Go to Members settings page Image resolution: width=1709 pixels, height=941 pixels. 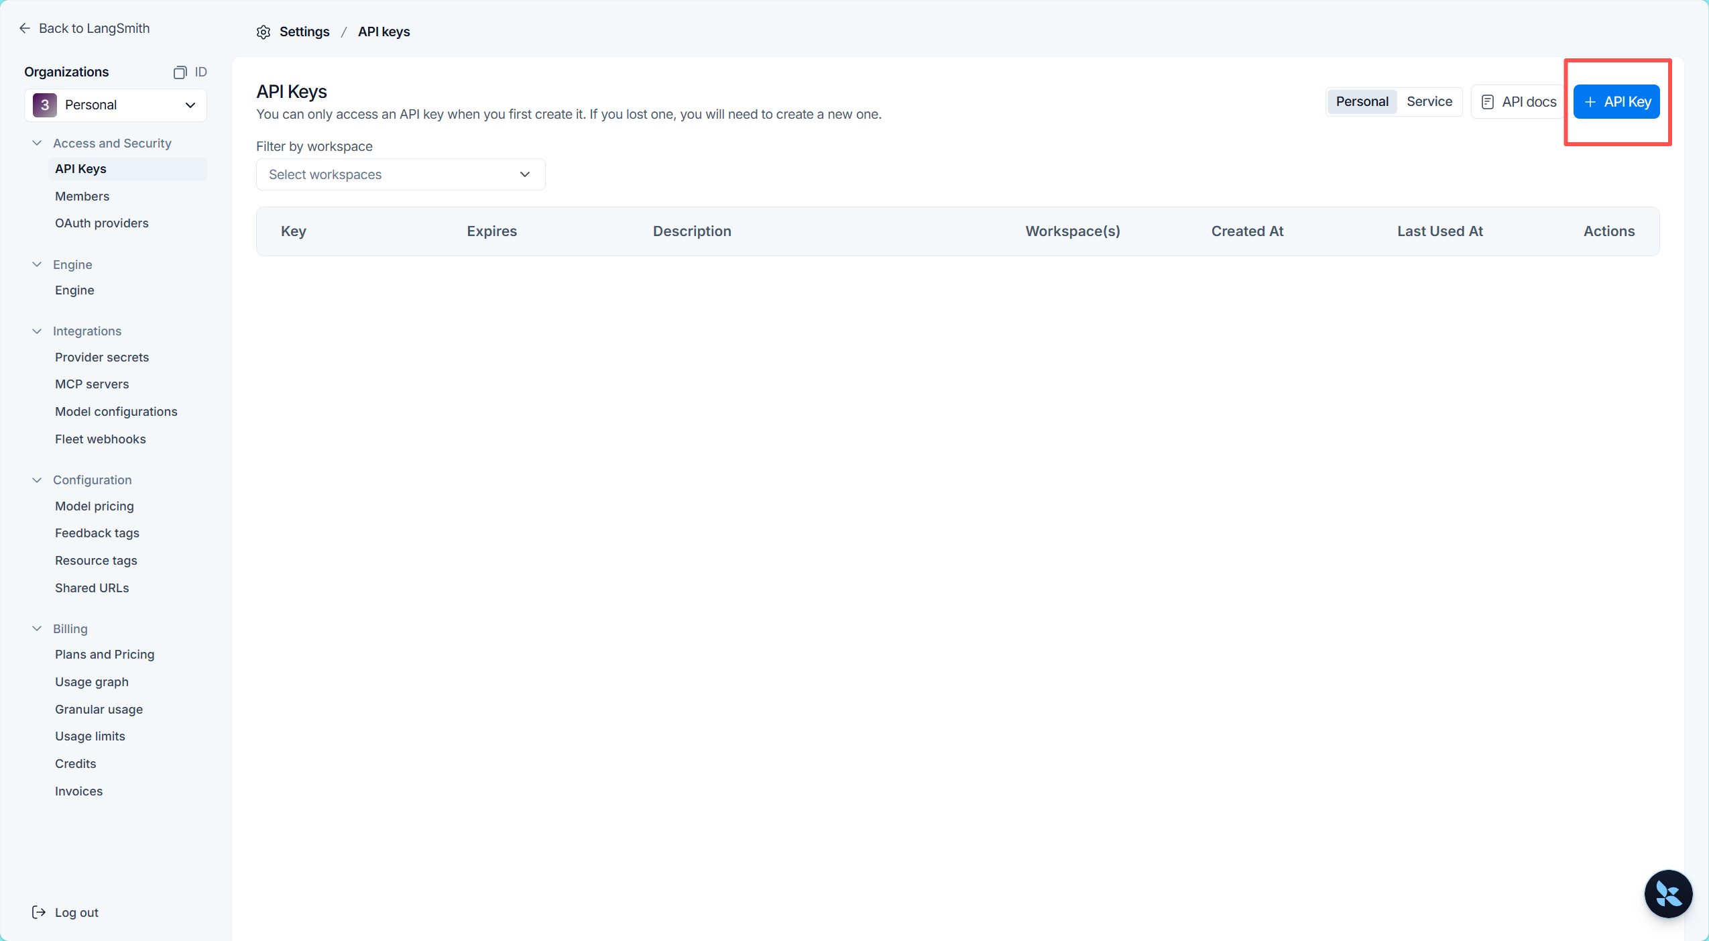(x=82, y=197)
